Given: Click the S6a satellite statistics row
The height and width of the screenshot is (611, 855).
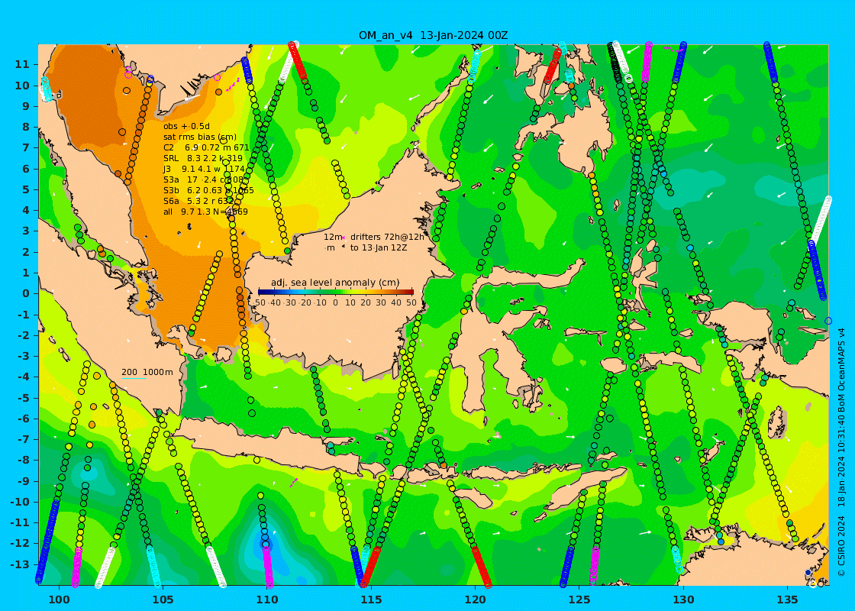Looking at the screenshot, I should 198,201.
